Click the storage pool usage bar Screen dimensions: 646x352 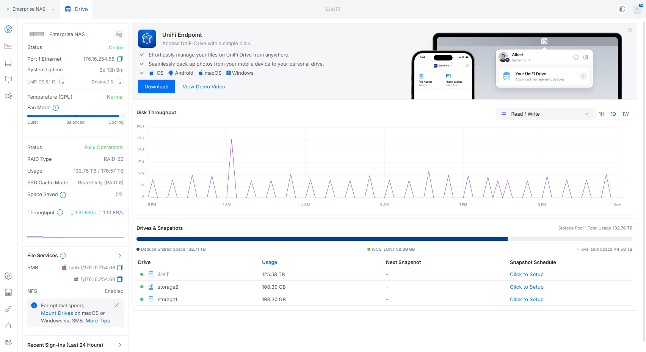[x=384, y=239]
